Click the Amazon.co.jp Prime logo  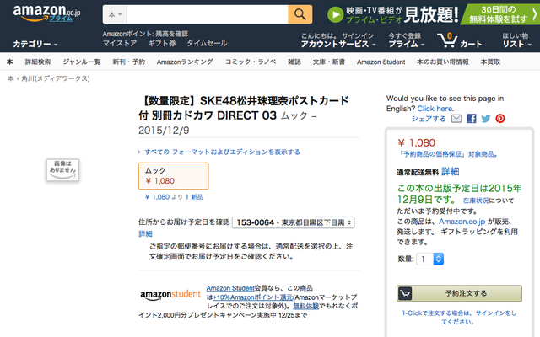(46, 13)
